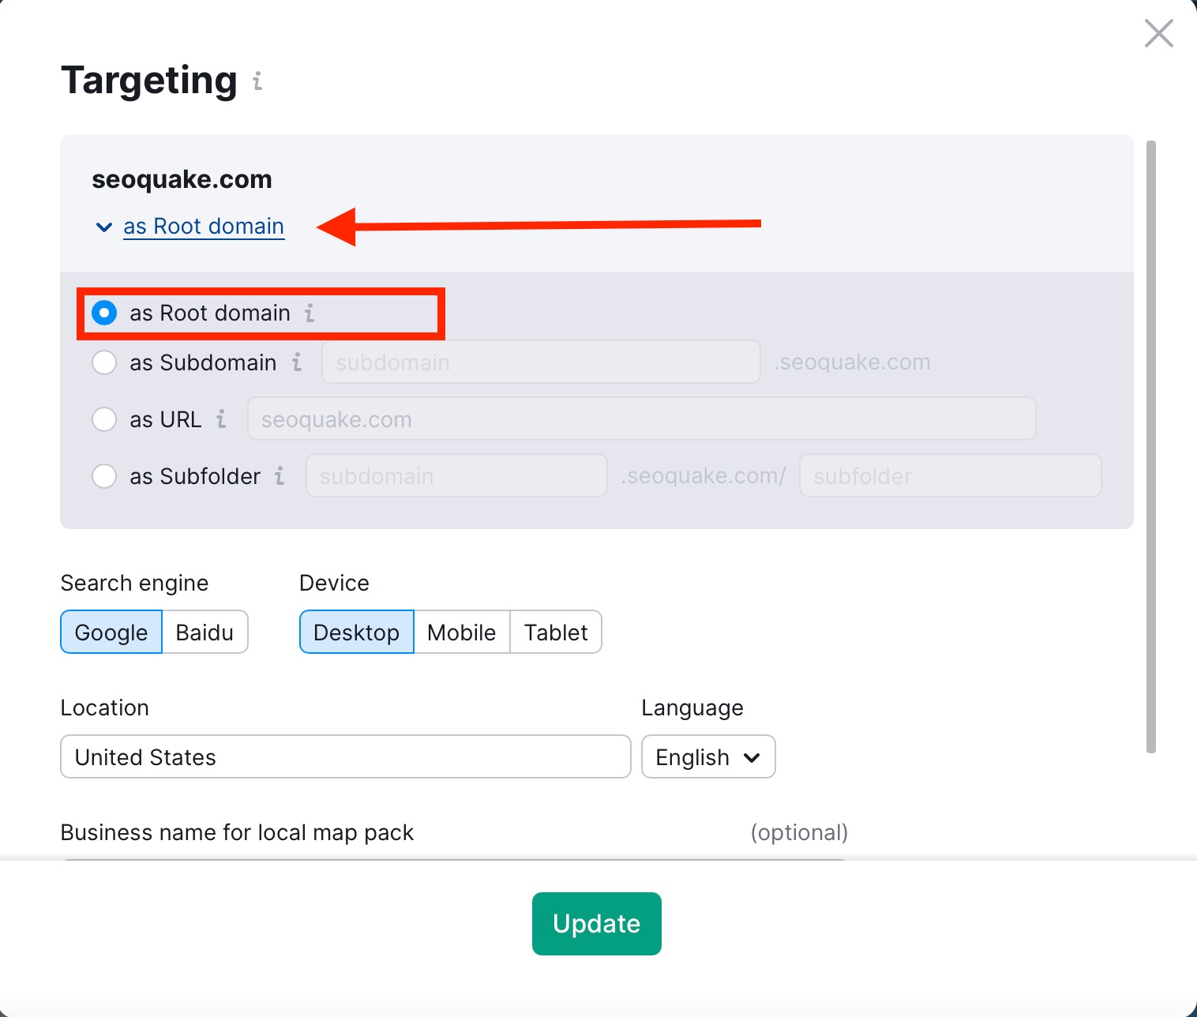This screenshot has height=1017, width=1197.
Task: Select the as Subdomain radio button
Action: point(104,362)
